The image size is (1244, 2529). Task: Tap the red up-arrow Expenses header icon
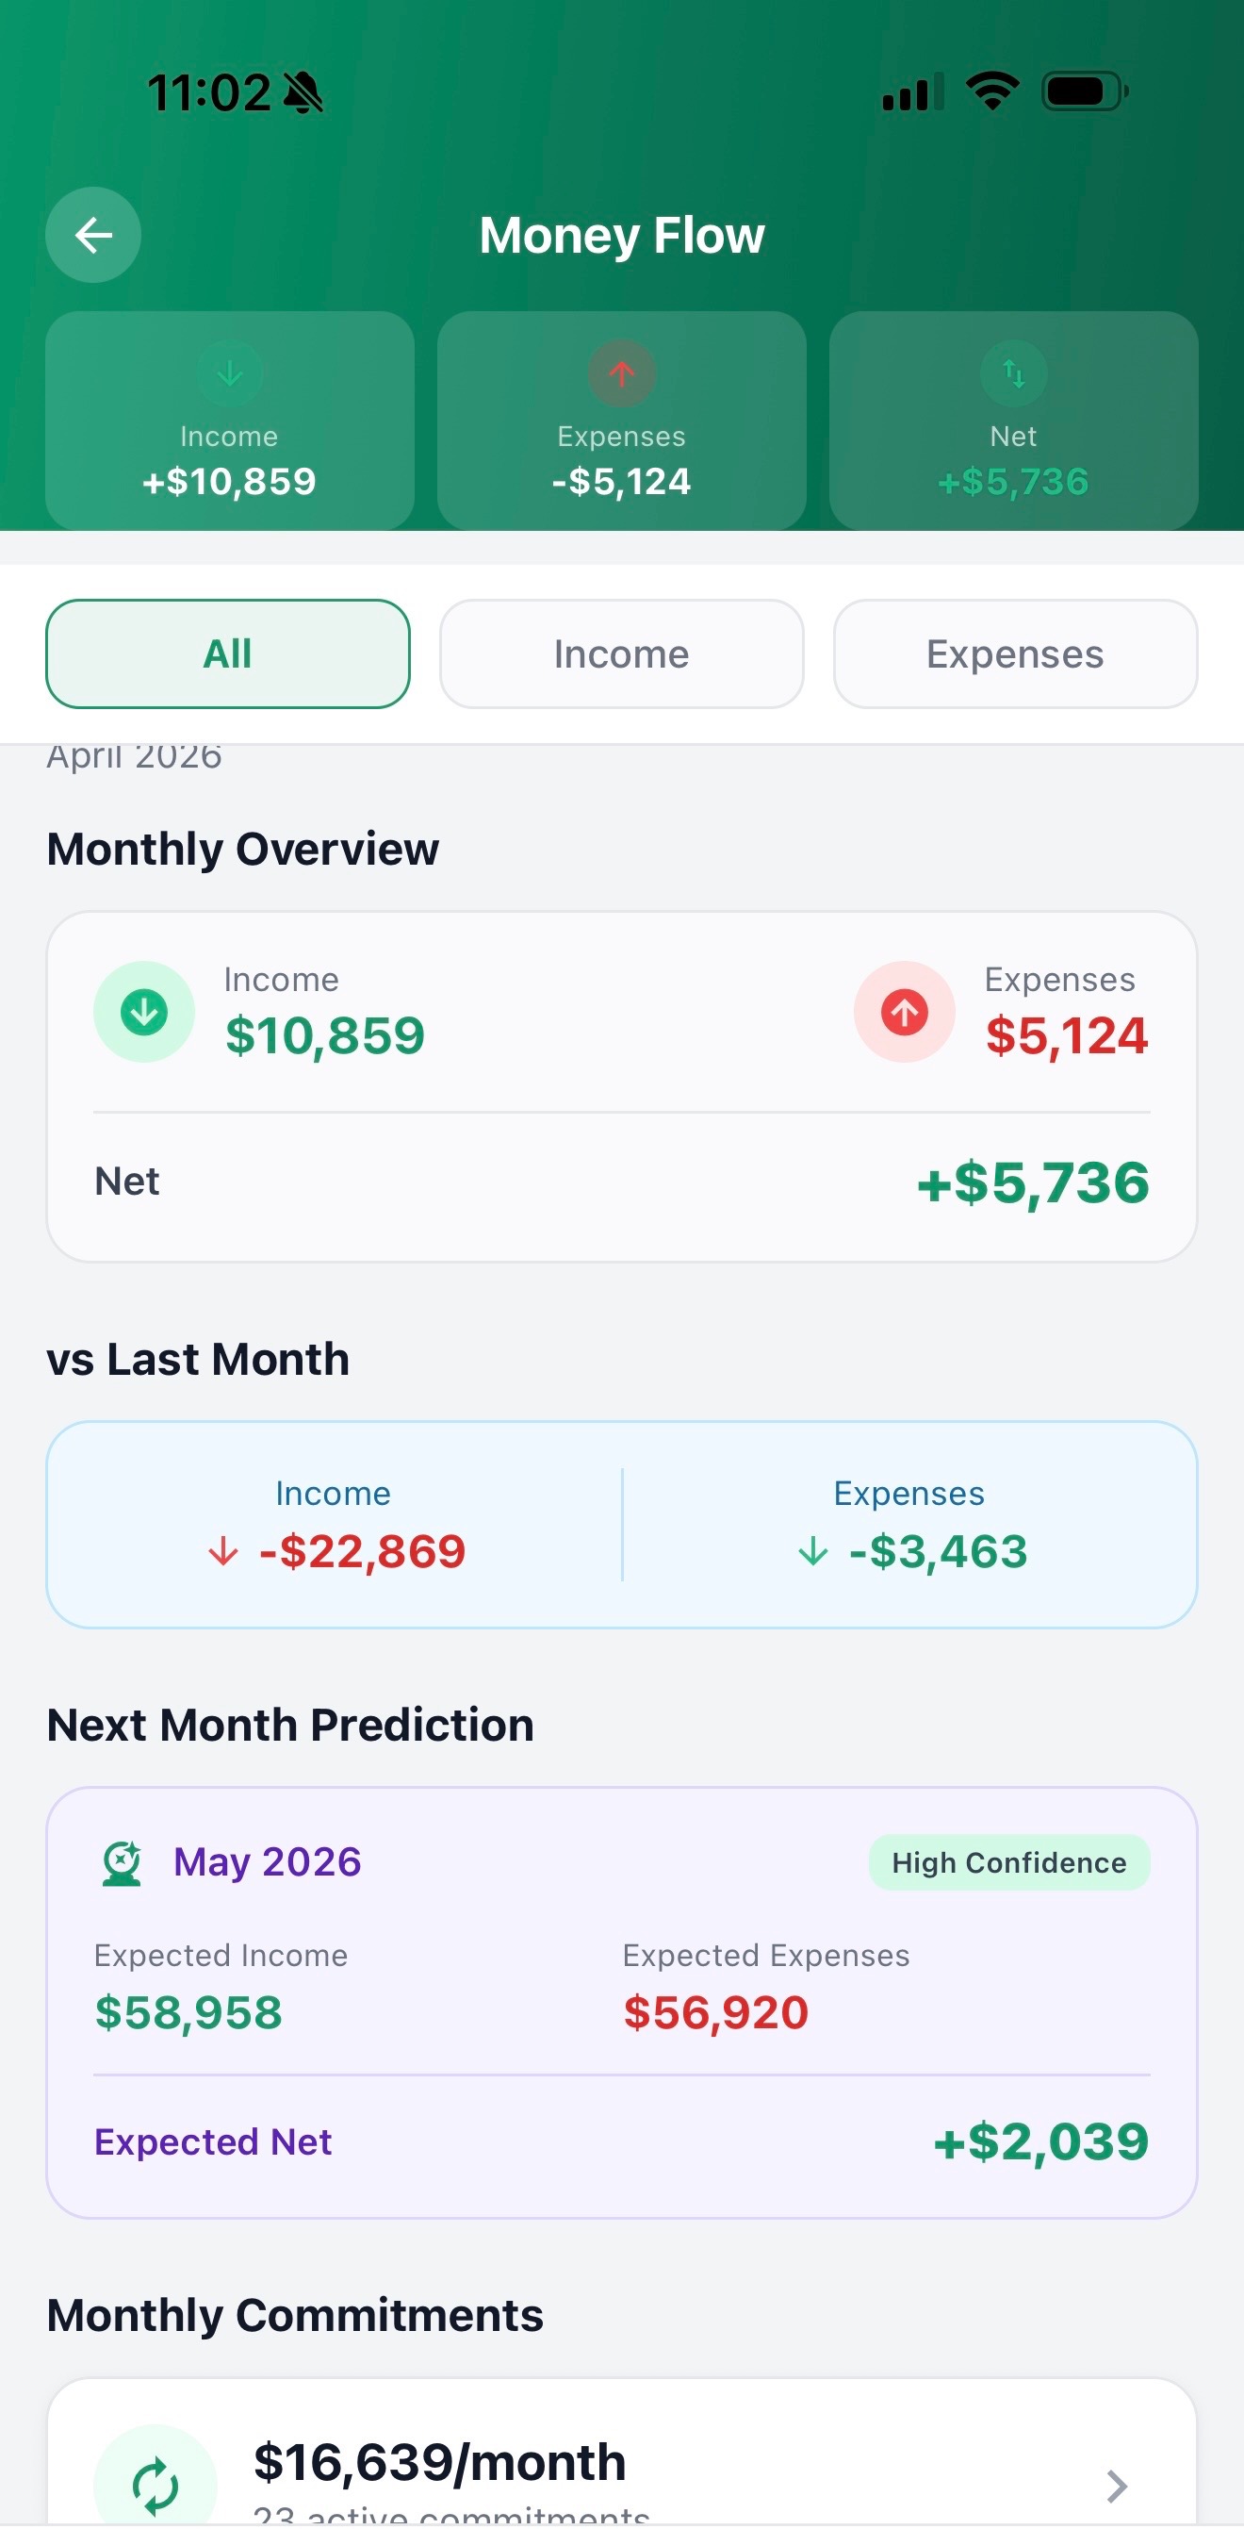pyautogui.click(x=621, y=373)
